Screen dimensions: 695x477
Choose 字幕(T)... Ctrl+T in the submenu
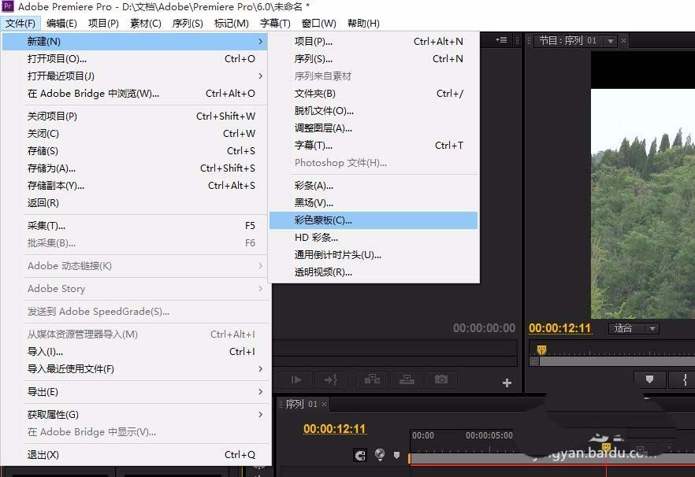(x=374, y=146)
